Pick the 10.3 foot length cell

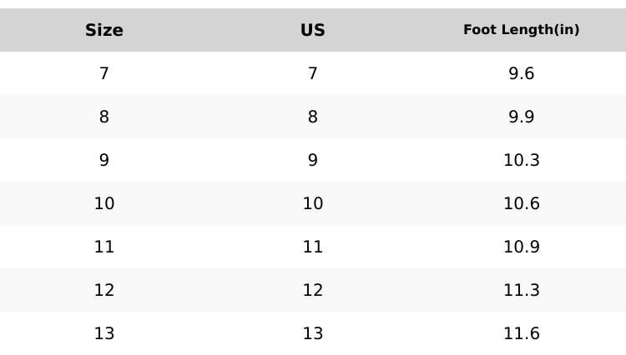tap(522, 160)
